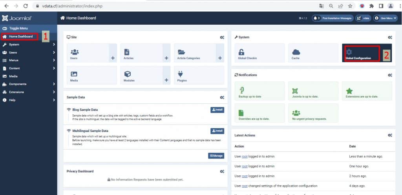Screen dimensions: 402x195
Task: Open the Articles quick icon
Action: coord(141,53)
